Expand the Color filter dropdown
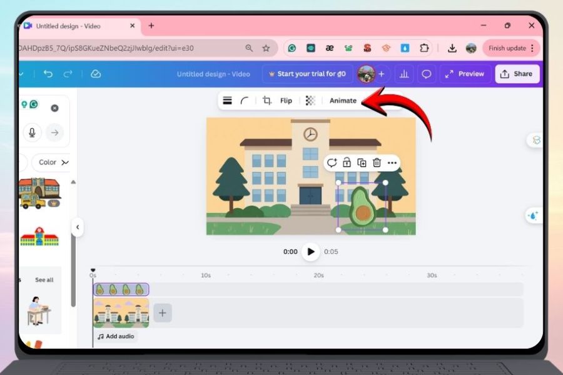Viewport: 563px width, 375px height. tap(53, 162)
